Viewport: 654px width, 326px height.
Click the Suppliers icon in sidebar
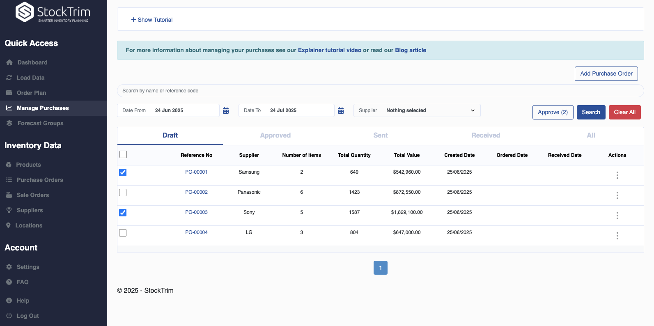9,210
